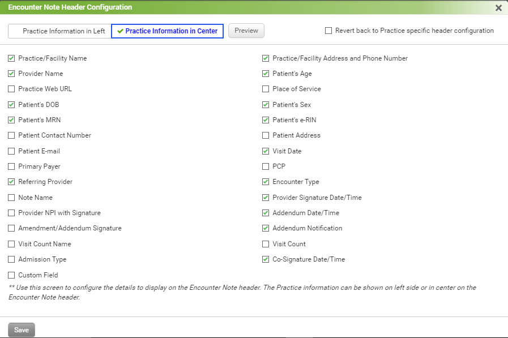
Task: Check the Patient Address checkbox
Action: 266,135
